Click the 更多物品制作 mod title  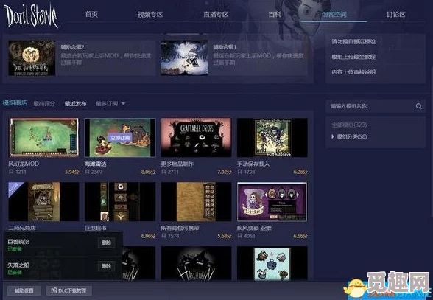177,164
